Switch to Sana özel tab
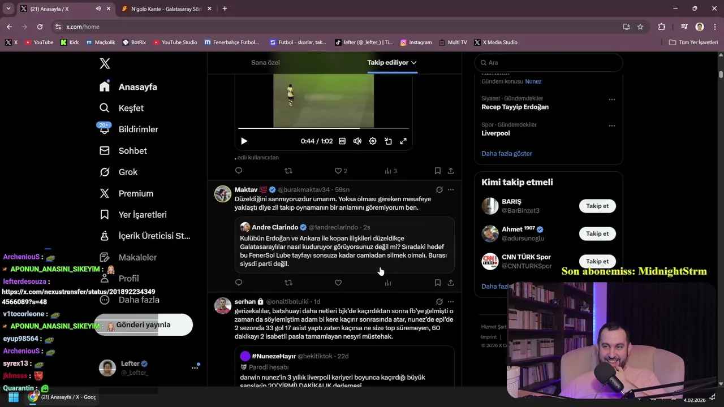 click(x=265, y=63)
